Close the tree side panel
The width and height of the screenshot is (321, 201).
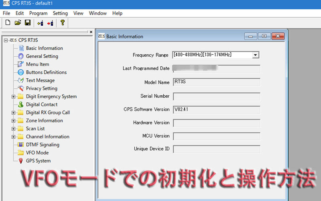point(91,32)
